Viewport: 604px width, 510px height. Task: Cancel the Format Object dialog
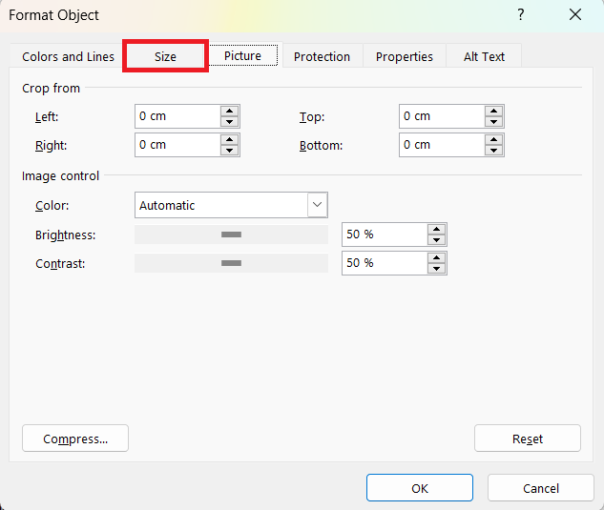point(540,488)
